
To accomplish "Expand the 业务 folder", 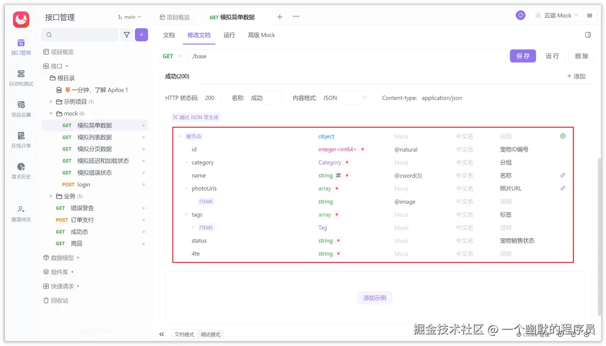I will tap(51, 196).
